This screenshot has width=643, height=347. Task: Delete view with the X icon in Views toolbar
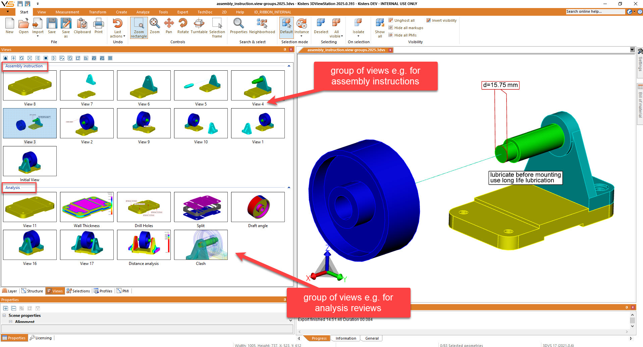click(x=30, y=58)
